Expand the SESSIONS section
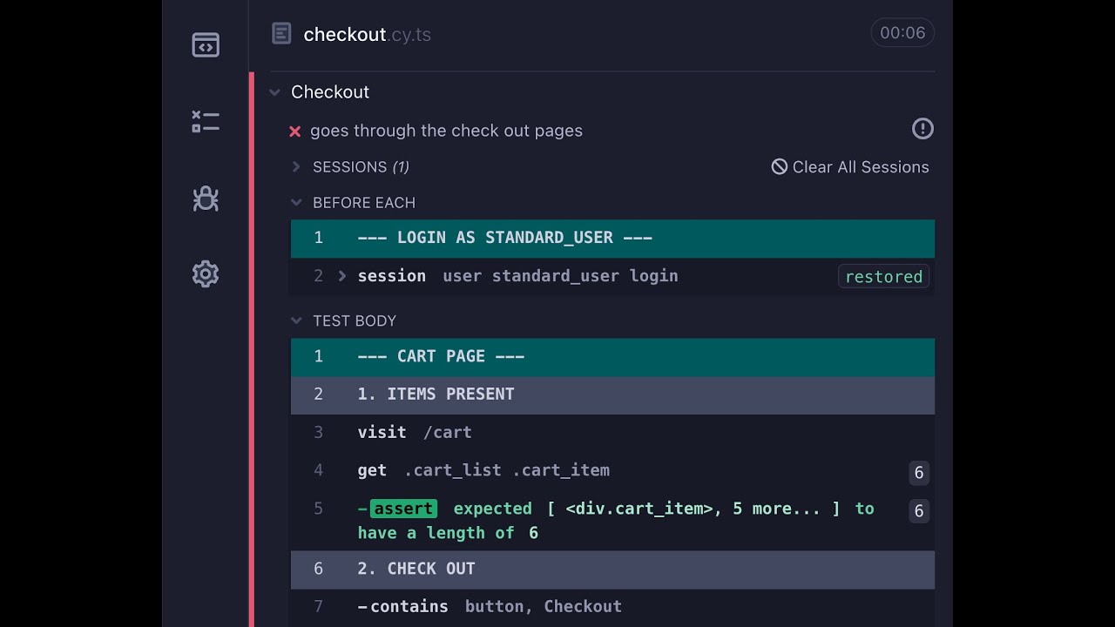 coord(296,167)
